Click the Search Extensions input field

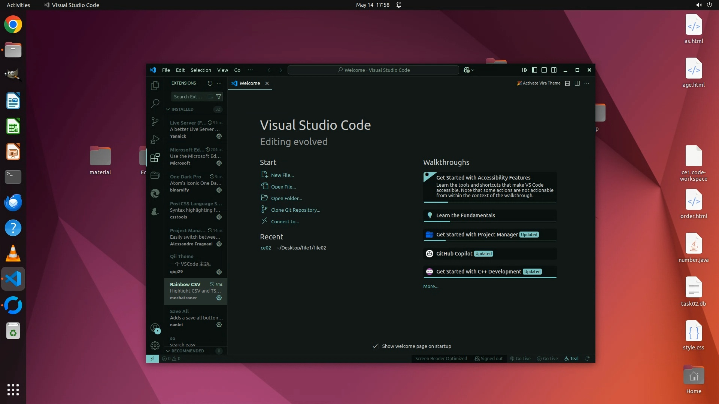pos(188,97)
